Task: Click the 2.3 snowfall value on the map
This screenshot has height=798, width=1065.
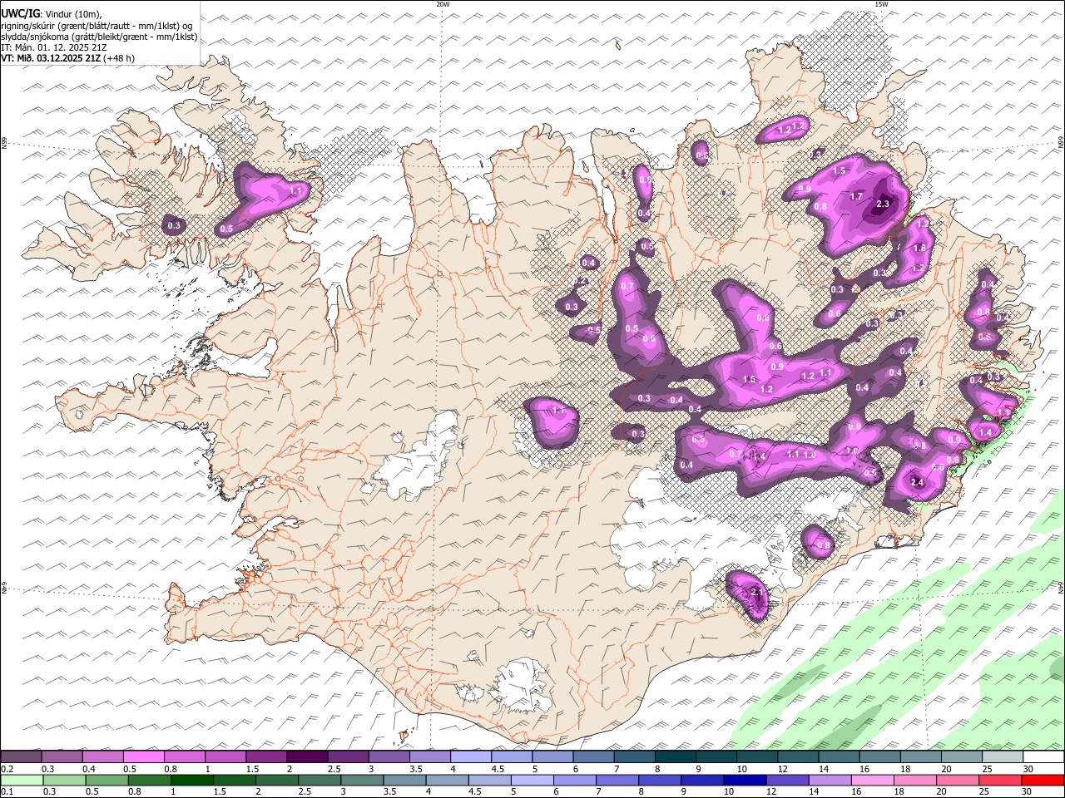Action: tap(883, 204)
